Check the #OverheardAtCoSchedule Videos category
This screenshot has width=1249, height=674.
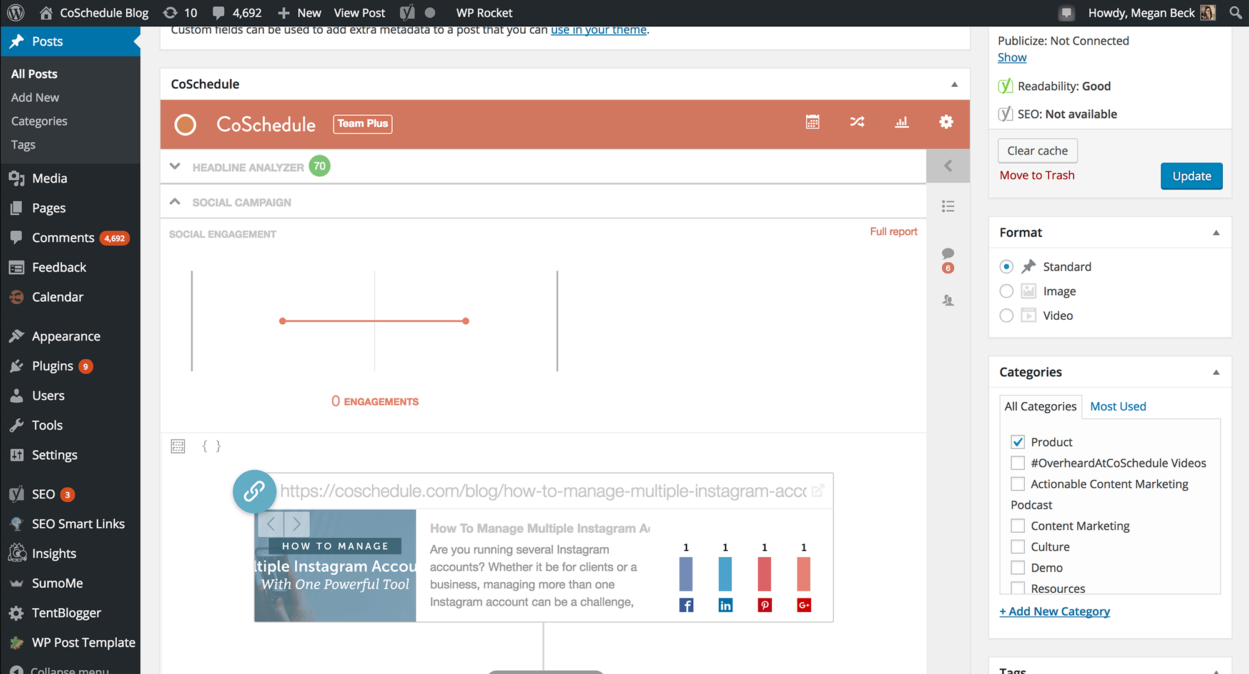click(x=1018, y=463)
